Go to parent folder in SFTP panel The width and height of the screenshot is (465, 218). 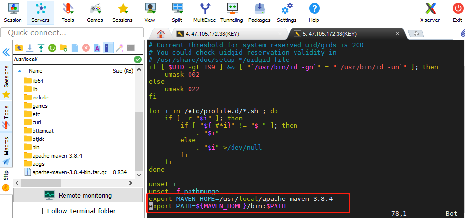(x=19, y=48)
